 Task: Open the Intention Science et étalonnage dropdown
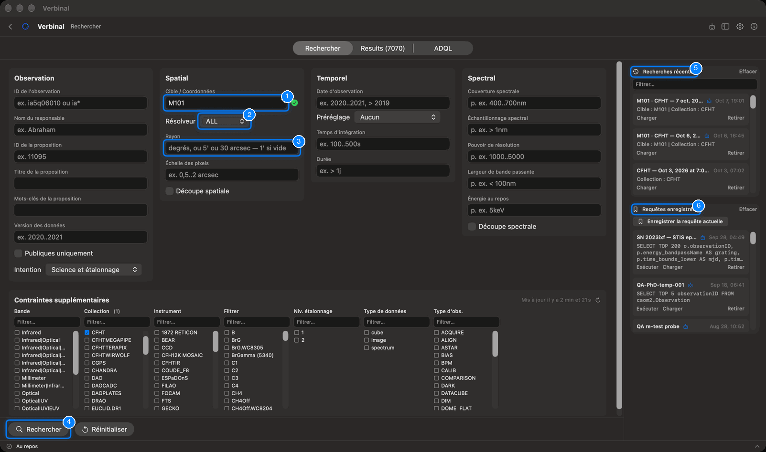pyautogui.click(x=93, y=270)
